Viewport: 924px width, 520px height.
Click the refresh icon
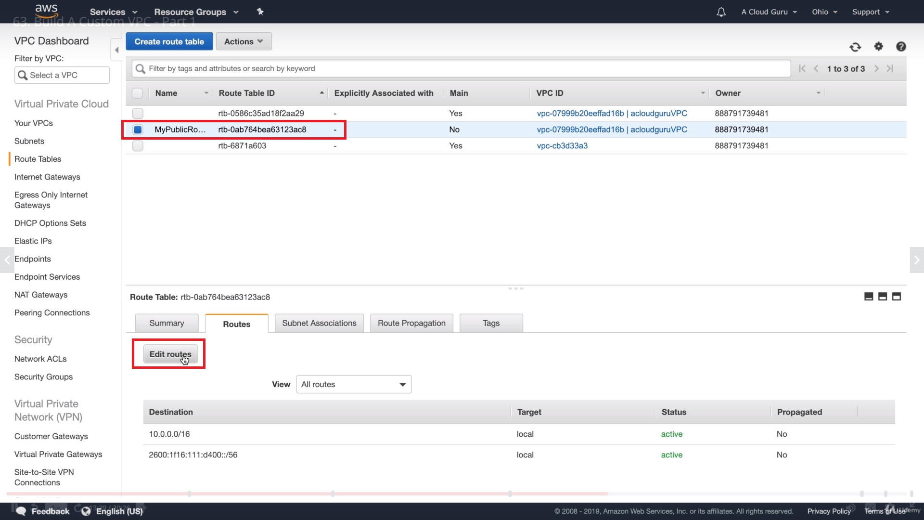point(855,47)
